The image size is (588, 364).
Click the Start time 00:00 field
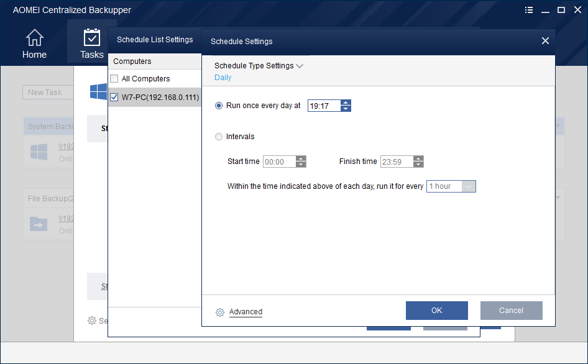[279, 162]
